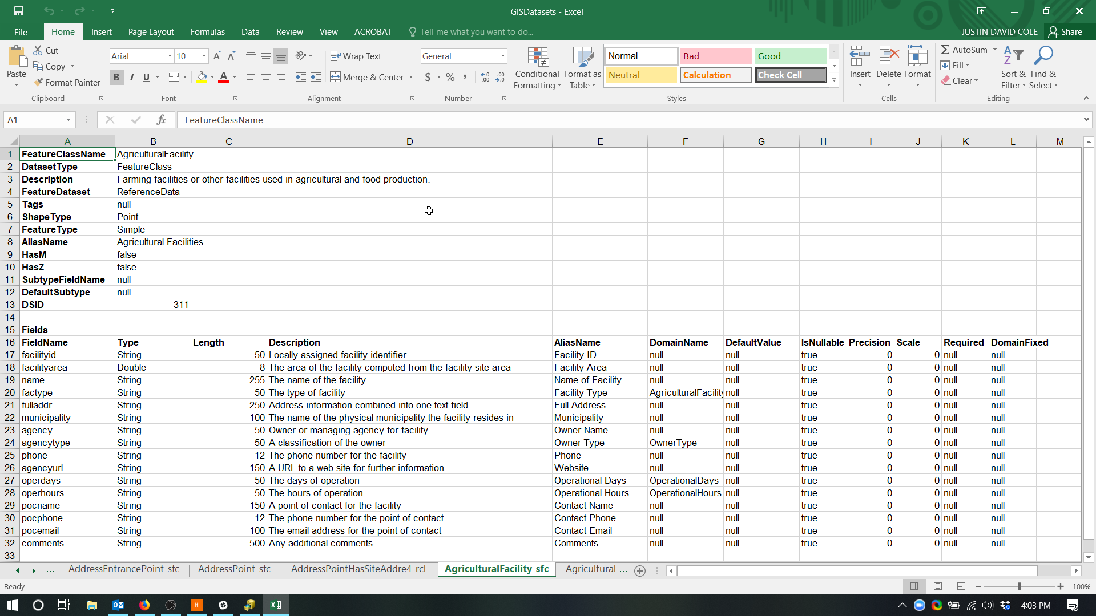The image size is (1096, 616).
Task: Open the AddressPoint_sfc sheet tab
Action: click(234, 569)
